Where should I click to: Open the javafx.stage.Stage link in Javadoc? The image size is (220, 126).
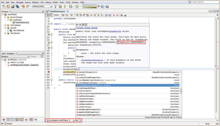point(87,28)
